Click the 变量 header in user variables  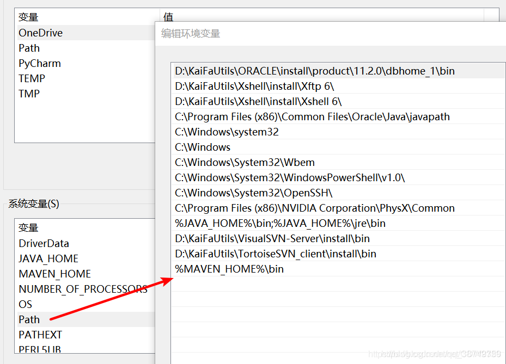28,17
